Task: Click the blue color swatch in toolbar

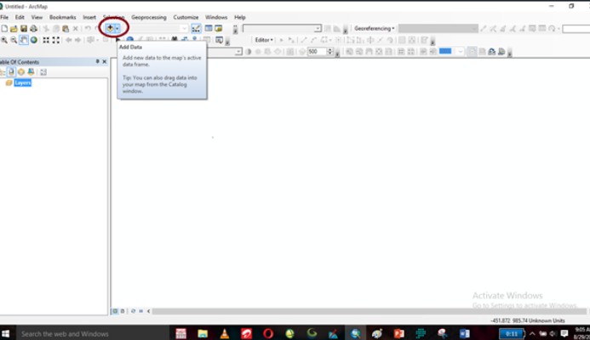Action: [x=445, y=51]
